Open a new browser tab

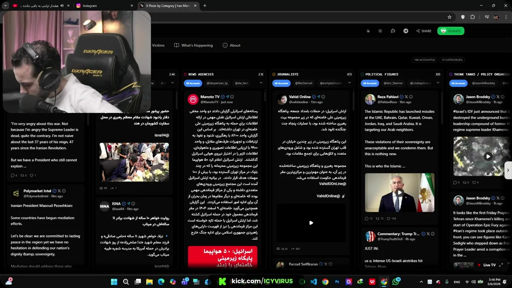pos(205,6)
